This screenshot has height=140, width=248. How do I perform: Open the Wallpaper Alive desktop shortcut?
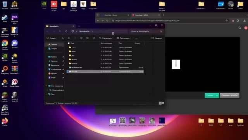[15, 19]
